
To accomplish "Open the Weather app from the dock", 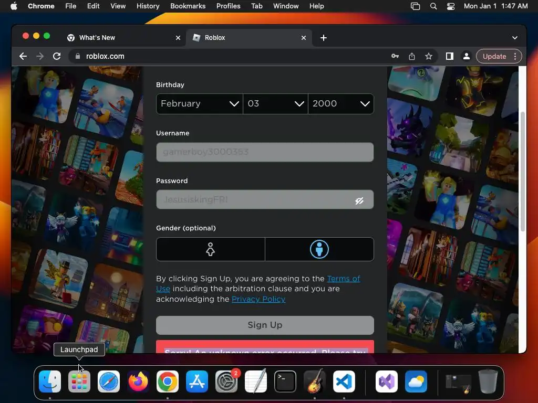I will click(x=416, y=381).
